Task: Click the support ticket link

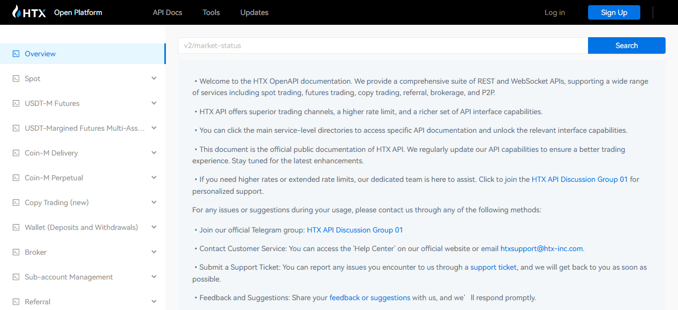Action: [493, 267]
